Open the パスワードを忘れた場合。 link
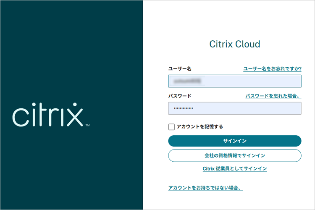315x210 pixels. coord(273,96)
